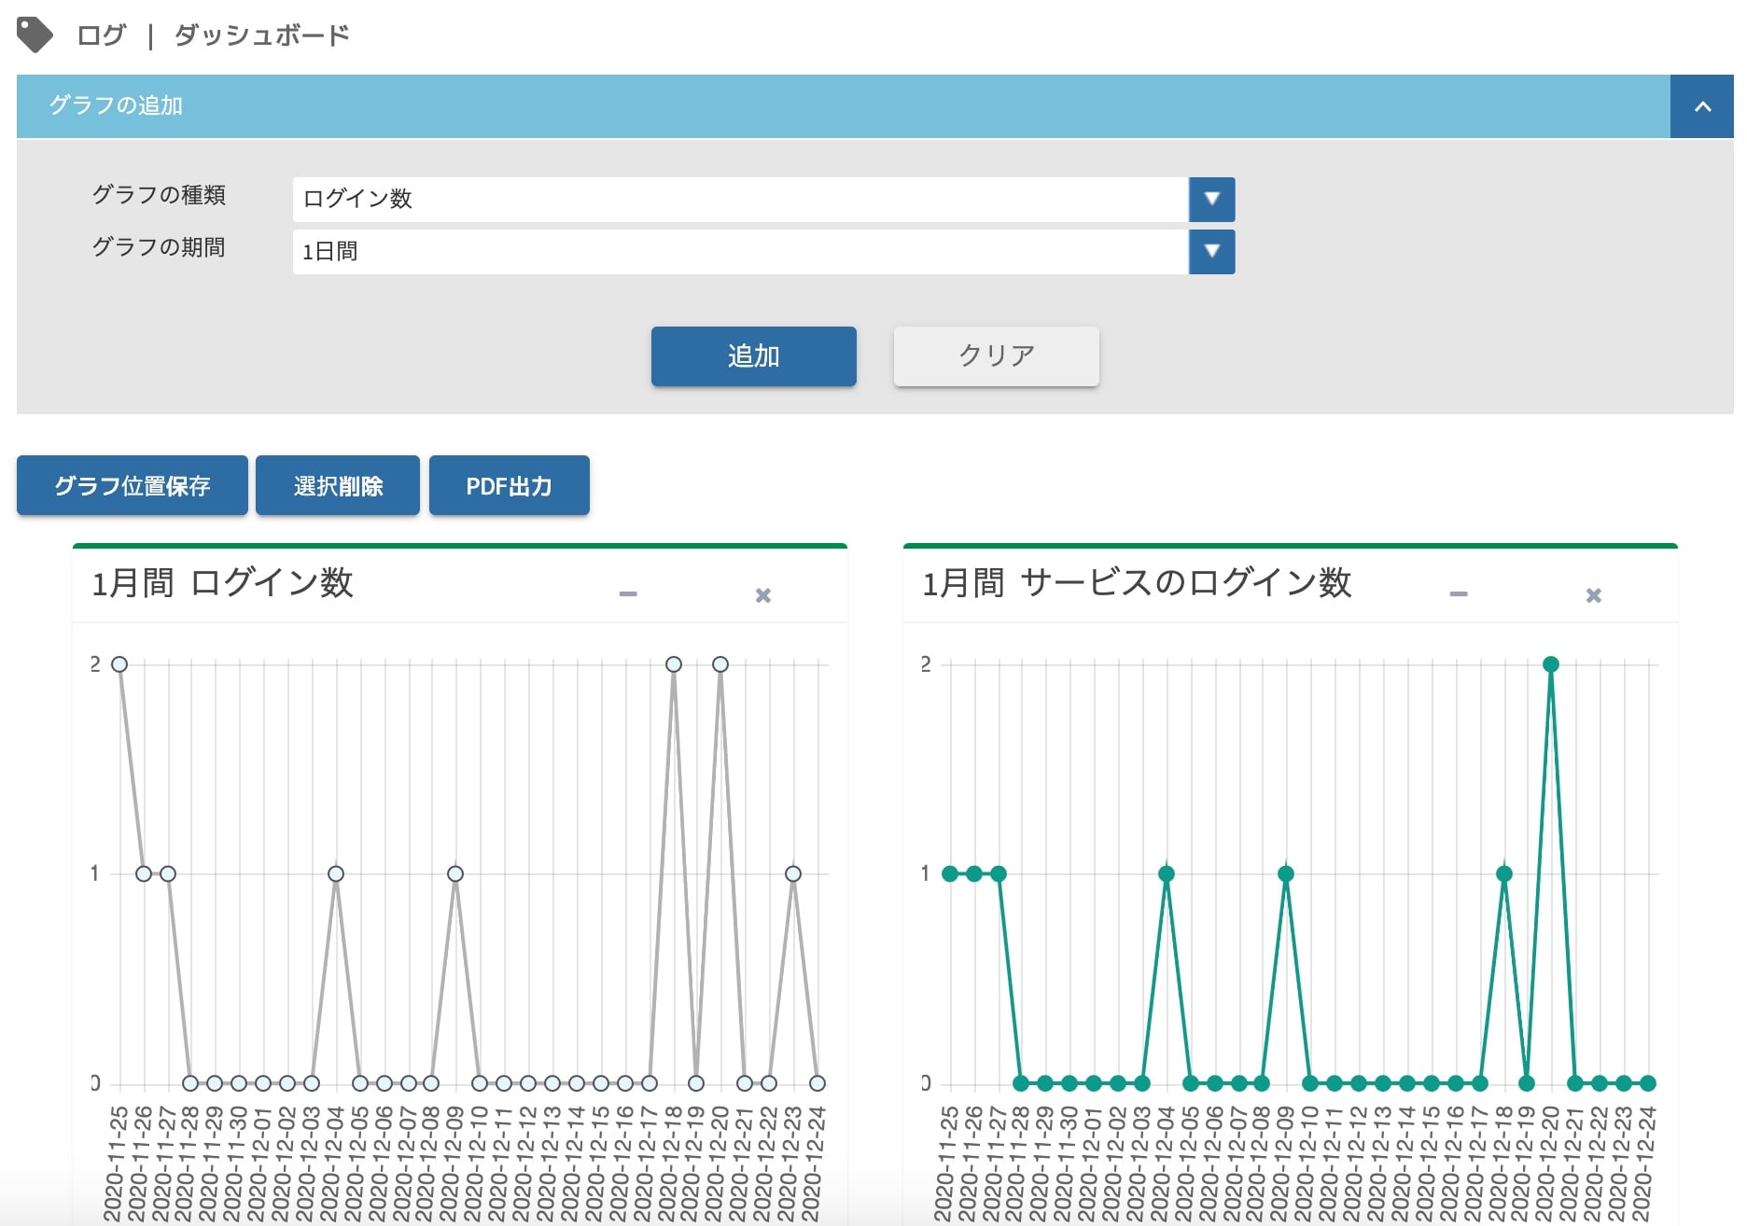
Task: Click the グラフの種類 label
Action: (x=159, y=195)
